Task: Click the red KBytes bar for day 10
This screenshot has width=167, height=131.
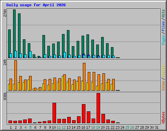Action: click(x=54, y=113)
